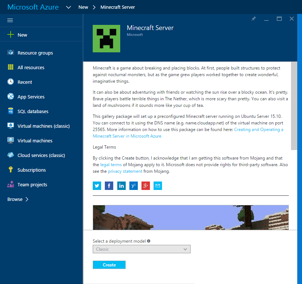The image size is (302, 284).
Task: Open the deployment model dropdown showing Classic
Action: pos(141,249)
